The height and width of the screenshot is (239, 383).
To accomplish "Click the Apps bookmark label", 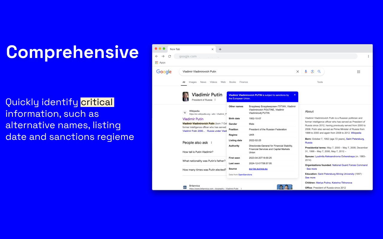I will [x=162, y=62].
